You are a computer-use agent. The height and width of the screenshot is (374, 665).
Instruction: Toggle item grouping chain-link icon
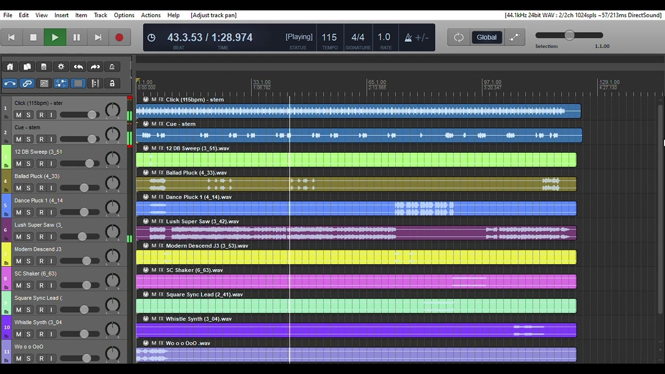click(27, 83)
